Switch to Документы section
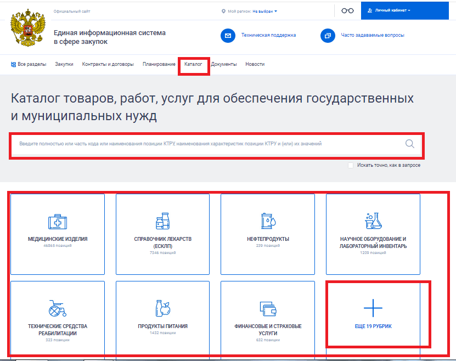Screen dimensions: 456x361 [x=224, y=64]
